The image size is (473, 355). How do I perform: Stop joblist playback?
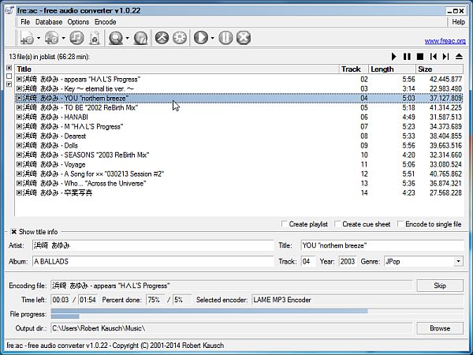[x=420, y=57]
